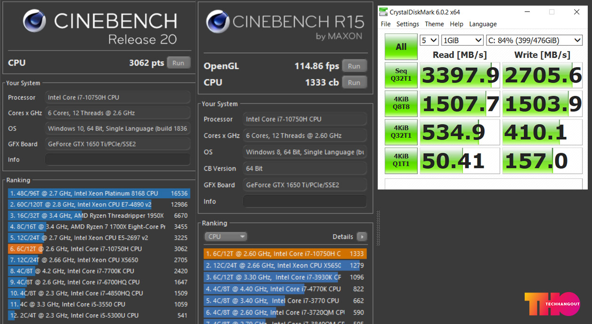The height and width of the screenshot is (324, 592).
Task: Select Core i7-7700K ranking row
Action: [99, 271]
